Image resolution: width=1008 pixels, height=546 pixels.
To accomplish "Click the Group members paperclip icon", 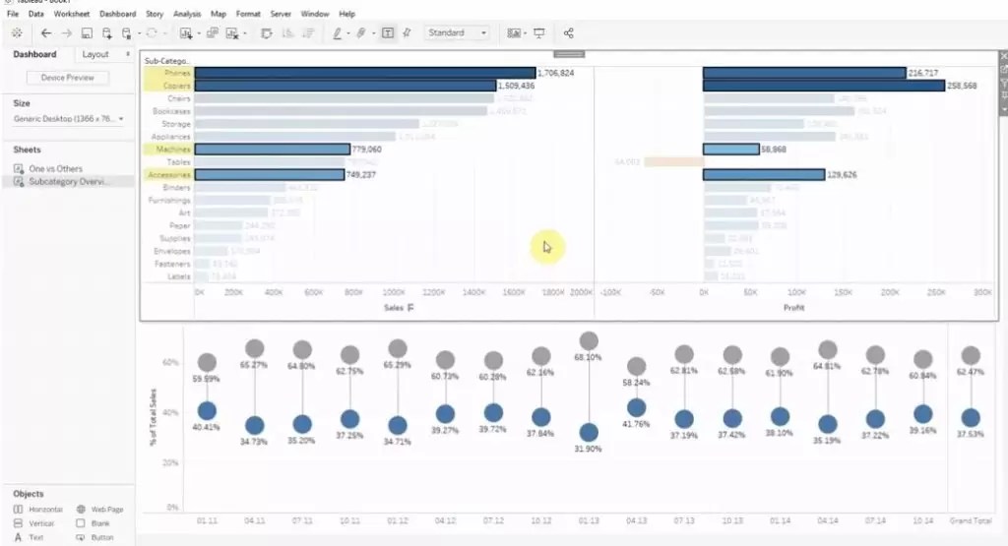I will [x=361, y=32].
